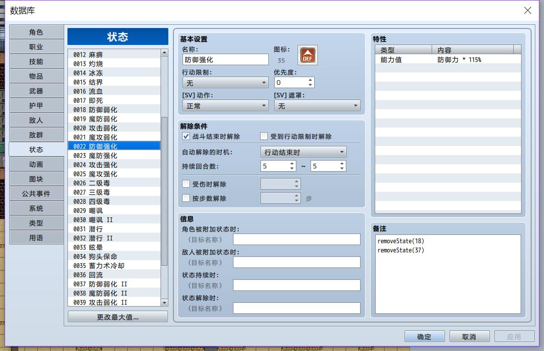Toggle 战斗结束时解除 checkbox
The height and width of the screenshot is (351, 544).
(186, 136)
